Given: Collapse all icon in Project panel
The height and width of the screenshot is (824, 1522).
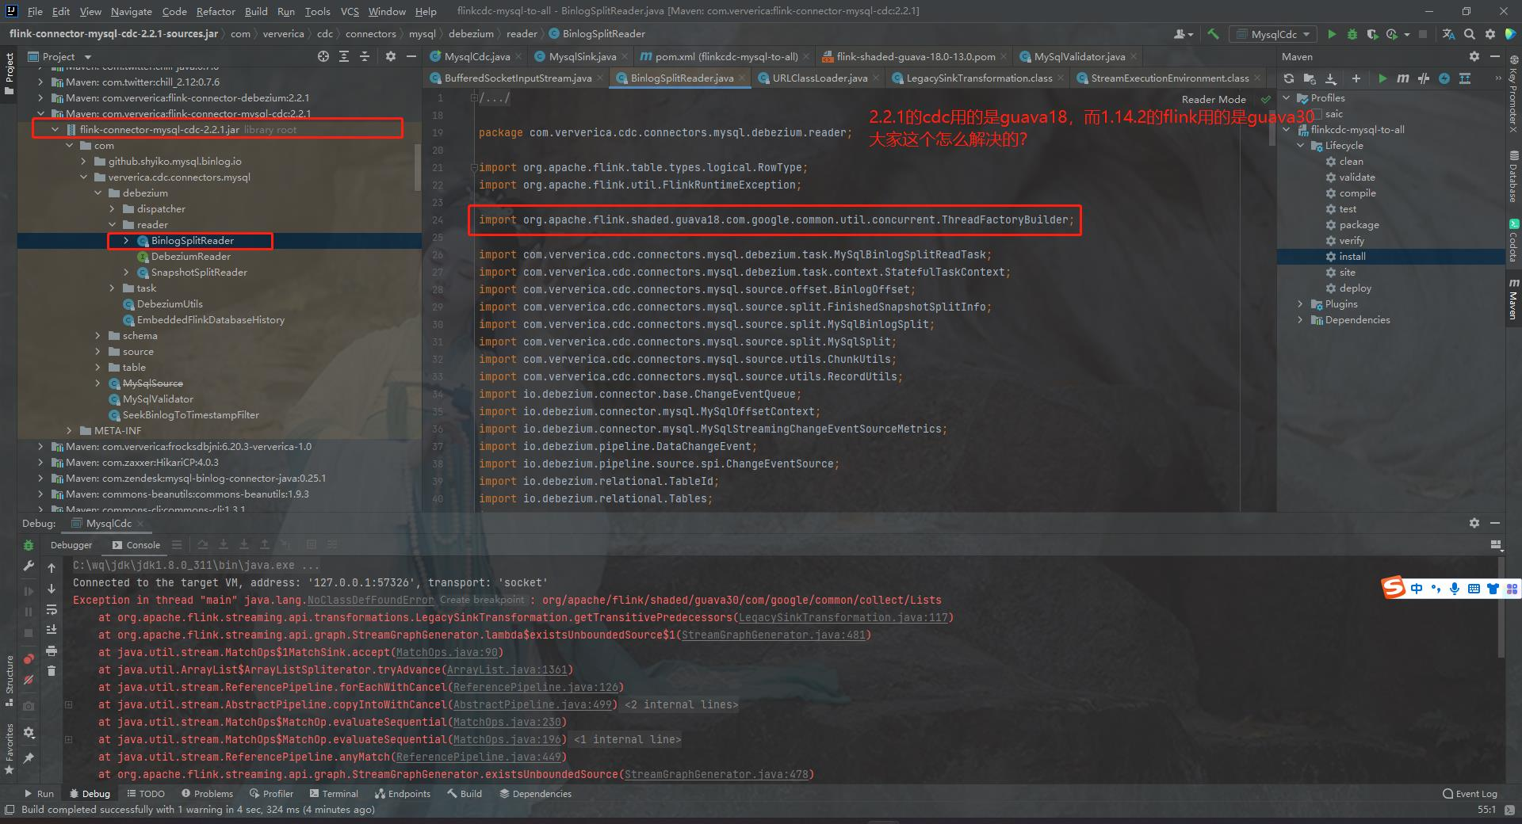Looking at the screenshot, I should tap(365, 56).
